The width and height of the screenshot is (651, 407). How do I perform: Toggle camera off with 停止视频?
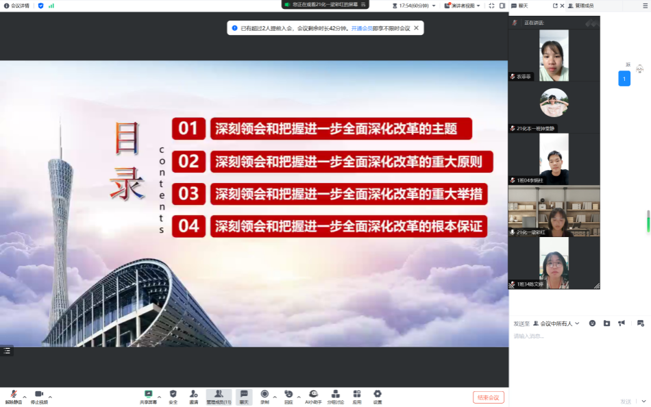tap(39, 395)
